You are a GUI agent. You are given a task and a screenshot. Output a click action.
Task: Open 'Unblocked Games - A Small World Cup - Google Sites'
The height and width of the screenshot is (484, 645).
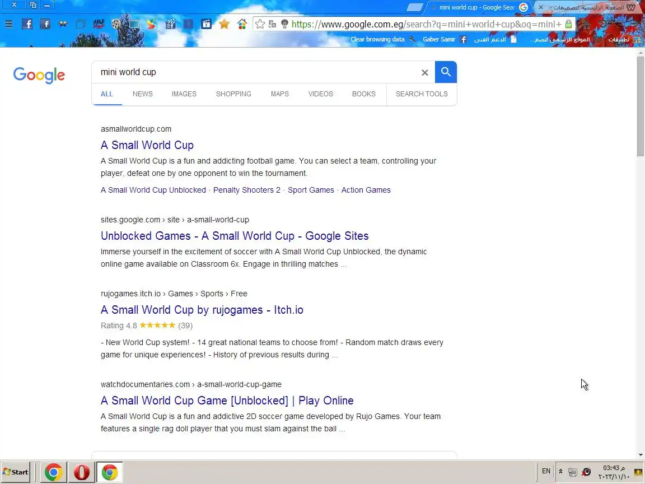point(235,236)
